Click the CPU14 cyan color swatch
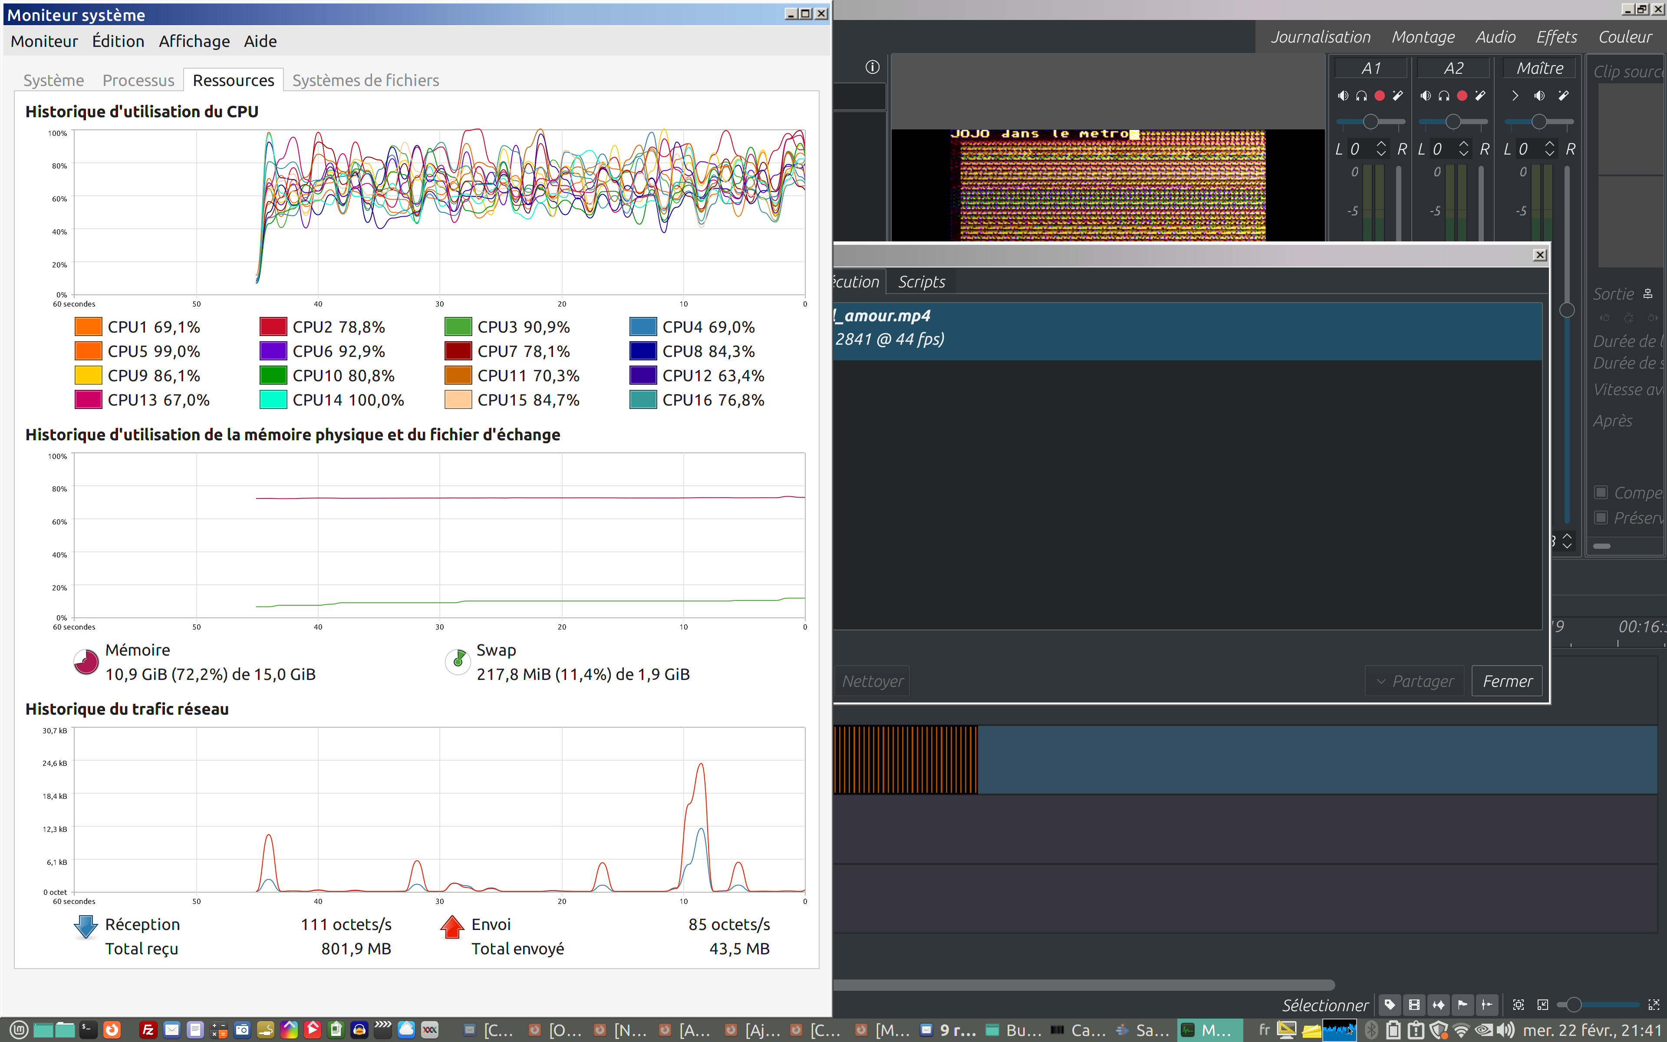1667x1042 pixels. click(x=273, y=400)
